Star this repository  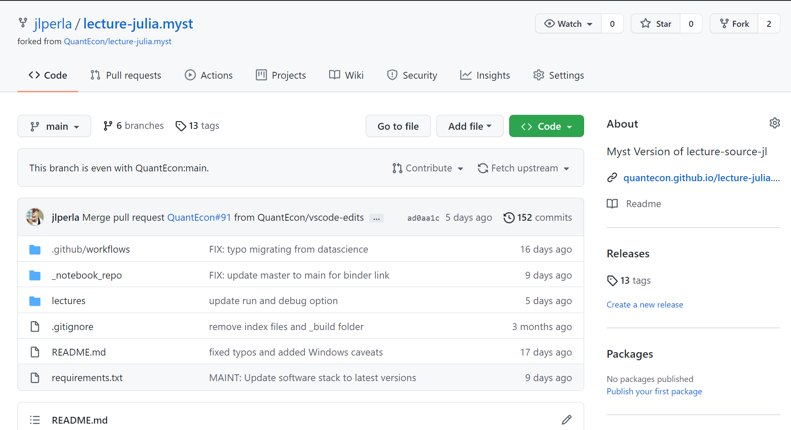656,24
